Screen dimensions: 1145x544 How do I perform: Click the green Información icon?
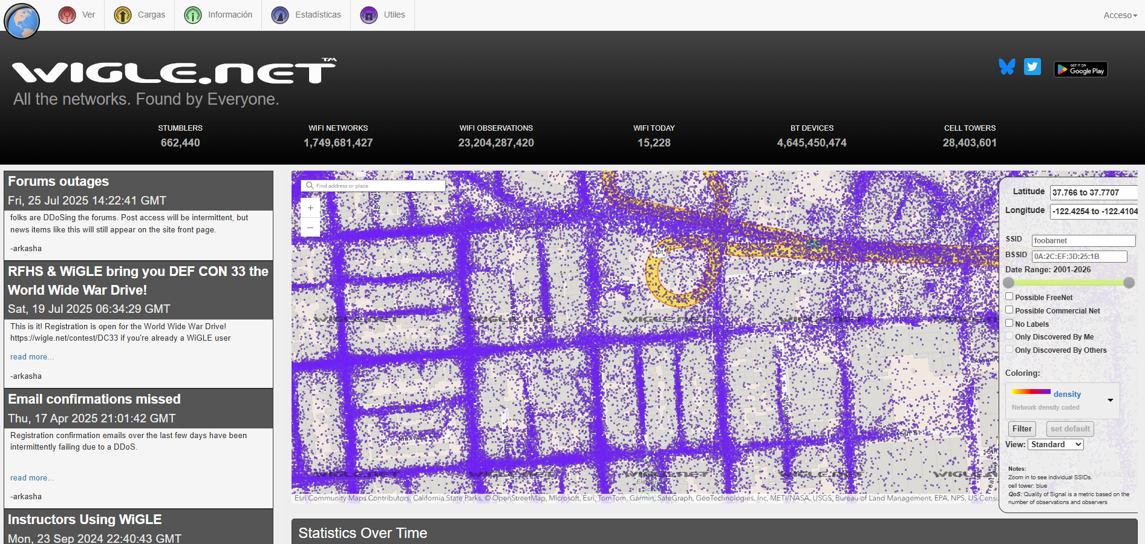point(193,15)
